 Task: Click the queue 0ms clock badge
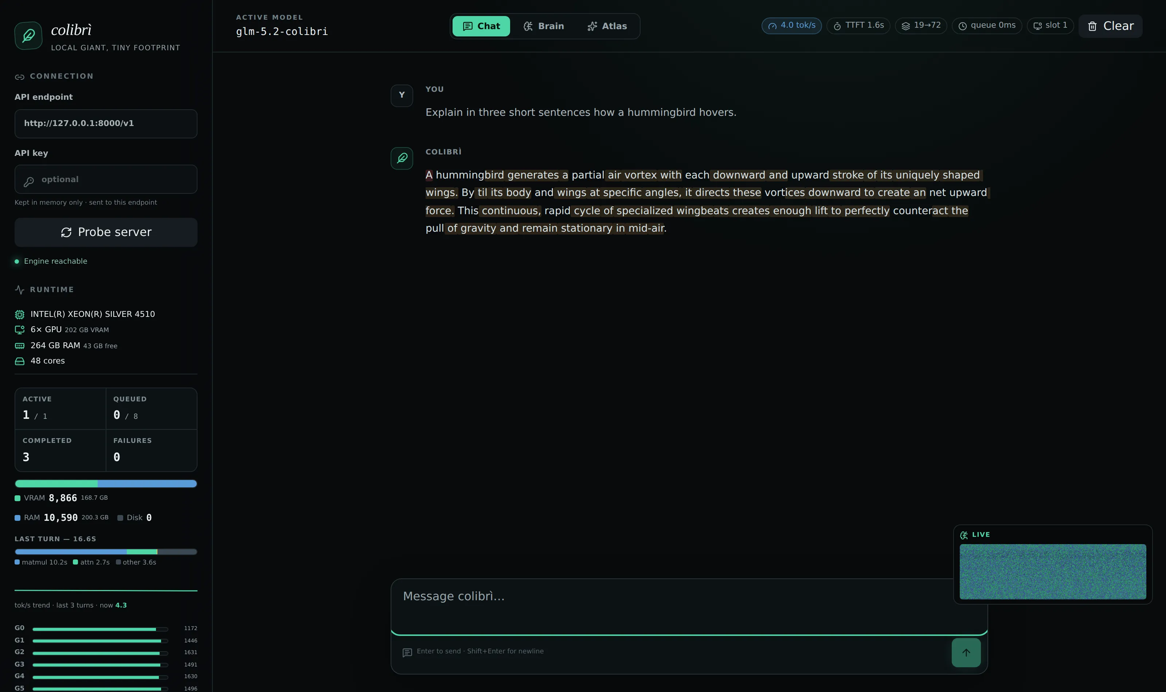coord(987,25)
